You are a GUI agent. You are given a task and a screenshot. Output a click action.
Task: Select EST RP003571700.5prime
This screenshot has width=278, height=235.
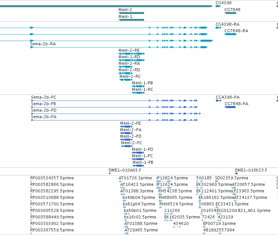tap(52, 204)
